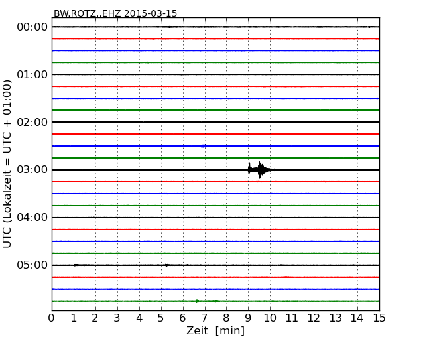Image resolution: width=431 pixels, height=345 pixels.
Task: Click the small blue event burst near minute 7
Action: (205, 146)
